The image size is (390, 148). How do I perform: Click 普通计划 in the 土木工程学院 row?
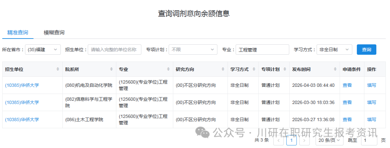click(270, 120)
